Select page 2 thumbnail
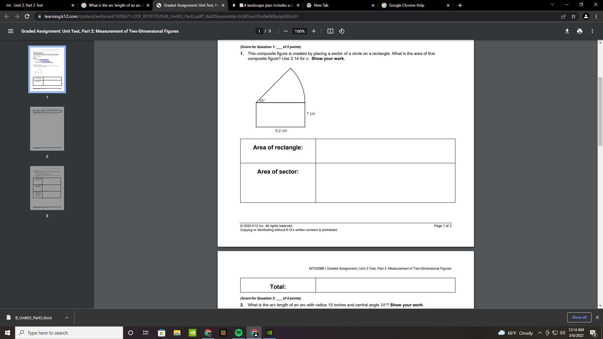 click(47, 129)
